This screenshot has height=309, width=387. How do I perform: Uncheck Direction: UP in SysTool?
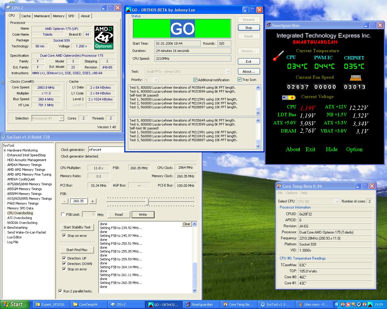click(x=64, y=258)
